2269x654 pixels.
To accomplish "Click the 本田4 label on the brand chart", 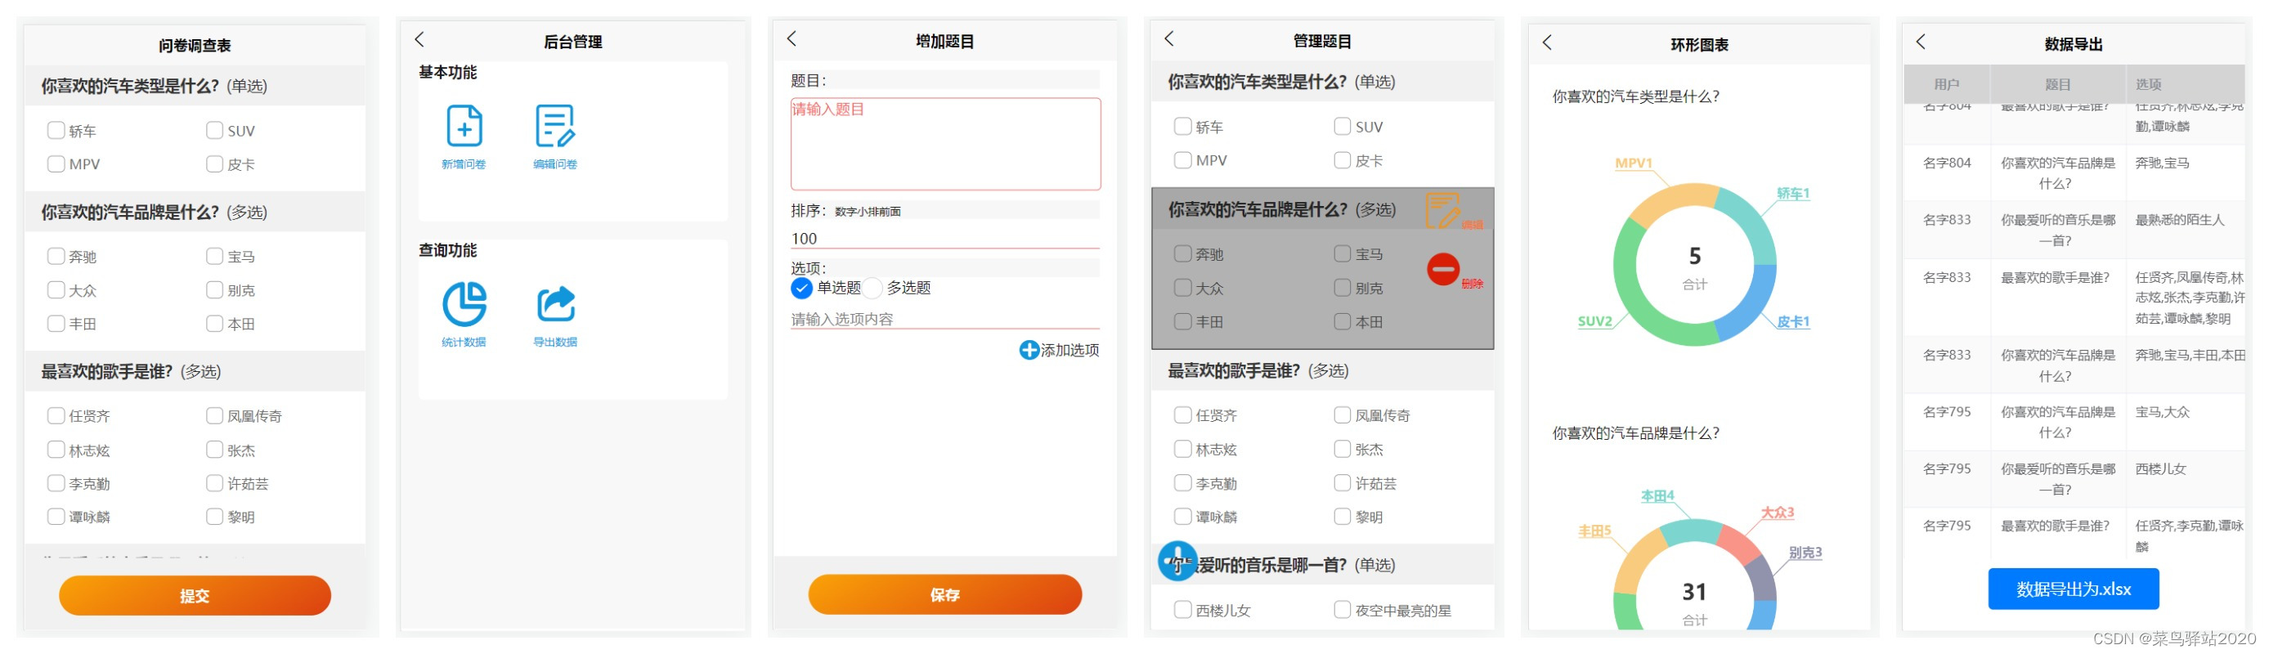I will coord(1657,495).
